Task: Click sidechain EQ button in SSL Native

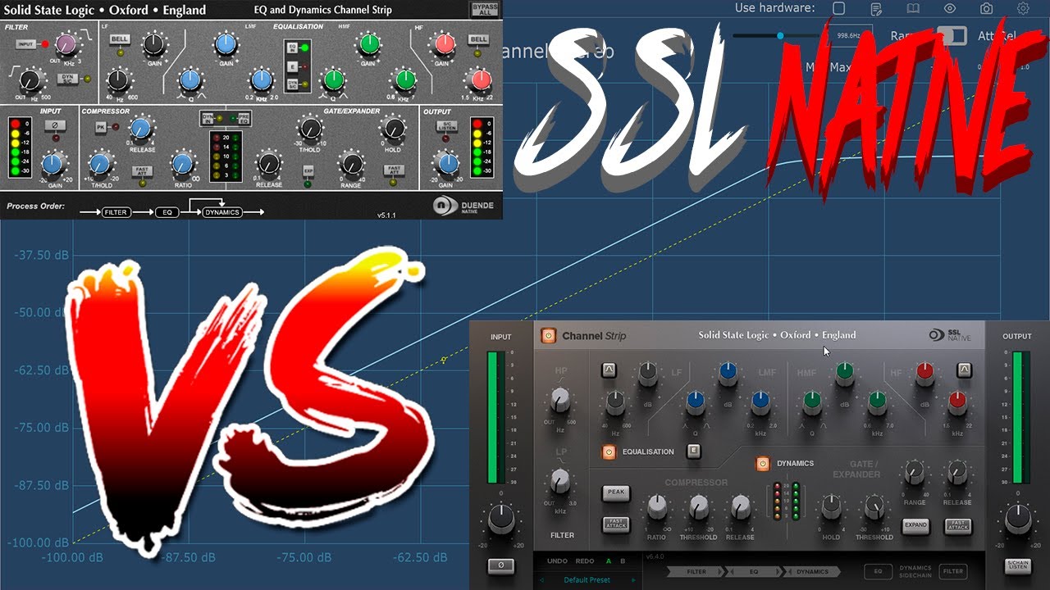Action: (x=877, y=571)
